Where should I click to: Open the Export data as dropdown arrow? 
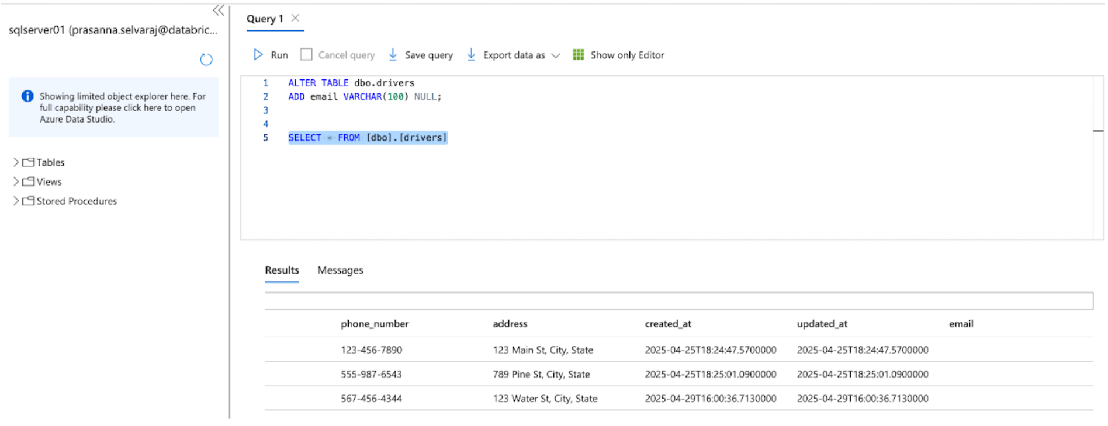pos(556,55)
